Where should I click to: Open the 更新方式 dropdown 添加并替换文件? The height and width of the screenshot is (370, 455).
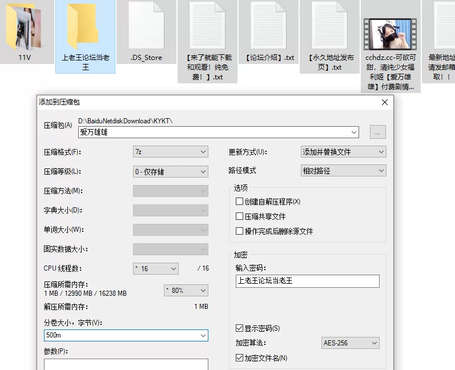click(344, 152)
